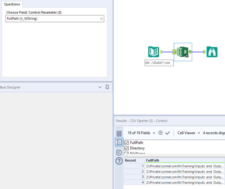
Task: Click record number 4 row header
Action: pos(135,182)
